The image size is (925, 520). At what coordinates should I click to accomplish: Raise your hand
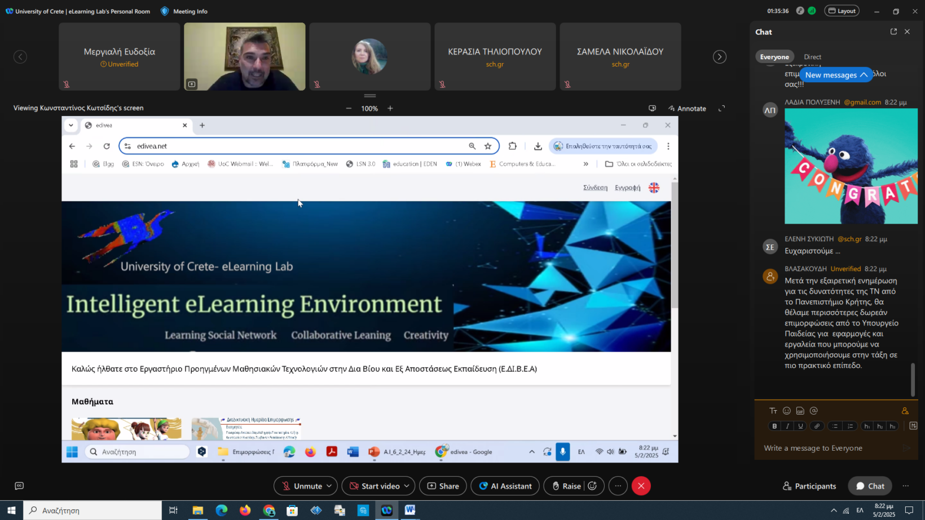pos(566,486)
